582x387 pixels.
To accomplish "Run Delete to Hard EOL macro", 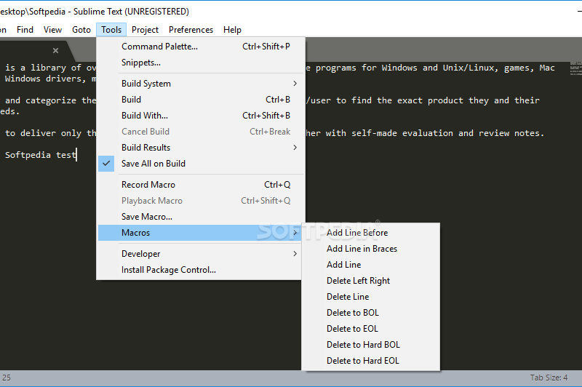I will coord(371,360).
